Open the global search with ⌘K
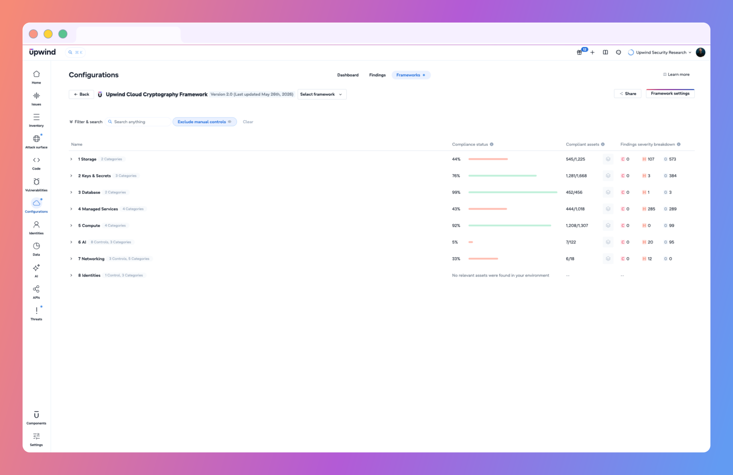Screen dimensions: 733x475 pyautogui.click(x=76, y=52)
